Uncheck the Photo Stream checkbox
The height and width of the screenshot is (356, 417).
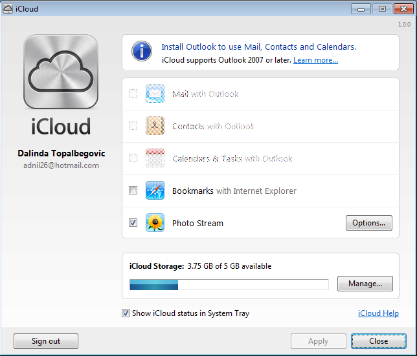click(133, 222)
